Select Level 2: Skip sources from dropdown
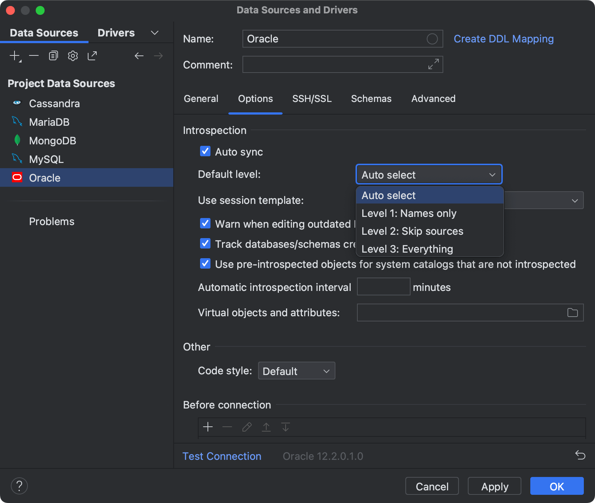The width and height of the screenshot is (595, 503). pos(412,231)
